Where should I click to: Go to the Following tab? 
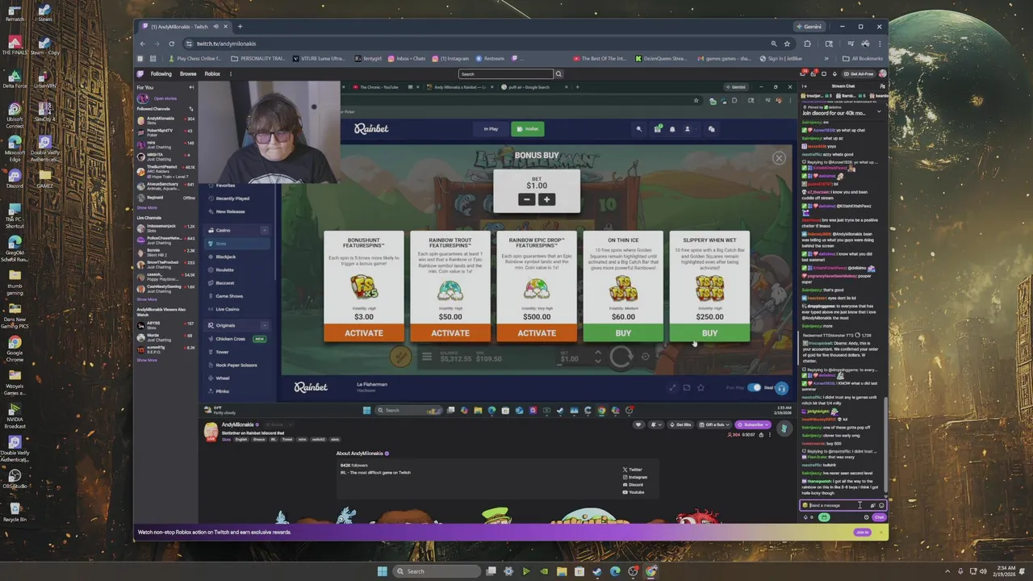pyautogui.click(x=161, y=73)
